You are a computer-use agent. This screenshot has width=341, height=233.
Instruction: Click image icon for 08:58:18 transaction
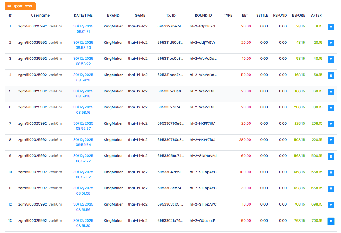tap(331, 92)
